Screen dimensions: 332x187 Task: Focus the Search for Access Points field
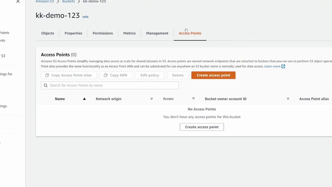[110, 85]
